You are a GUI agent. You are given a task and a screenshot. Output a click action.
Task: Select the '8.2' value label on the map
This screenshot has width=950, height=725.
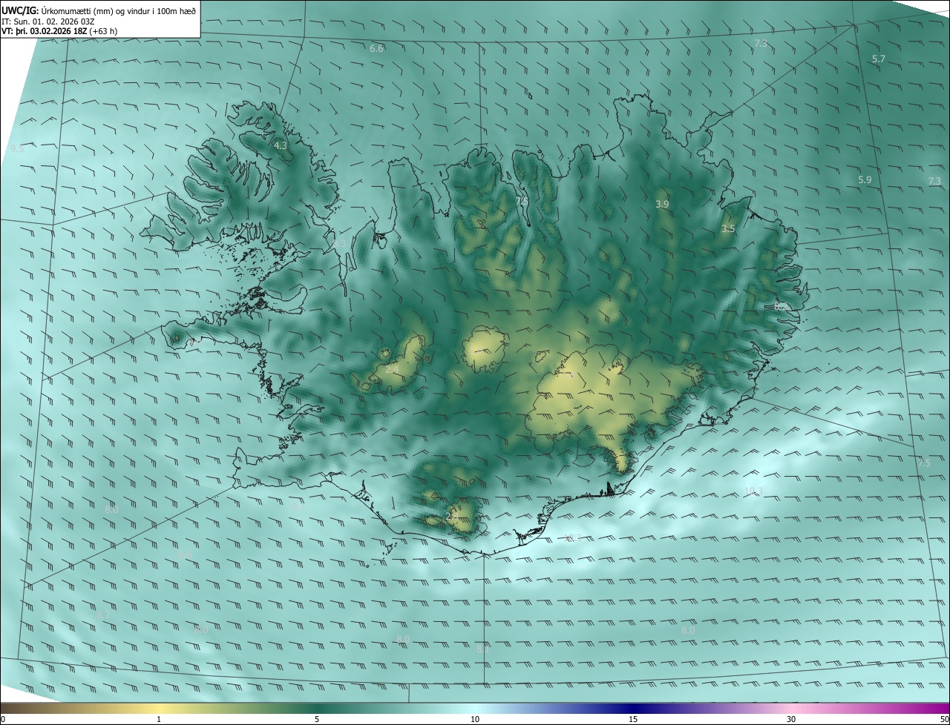[103, 615]
